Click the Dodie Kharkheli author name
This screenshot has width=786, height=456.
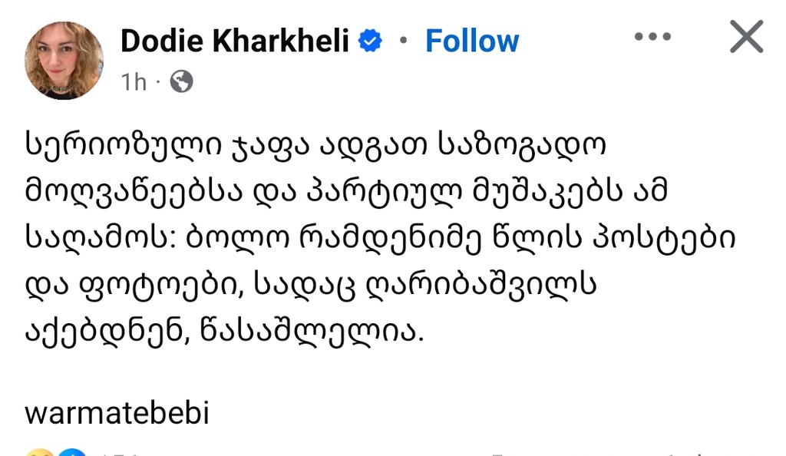235,41
